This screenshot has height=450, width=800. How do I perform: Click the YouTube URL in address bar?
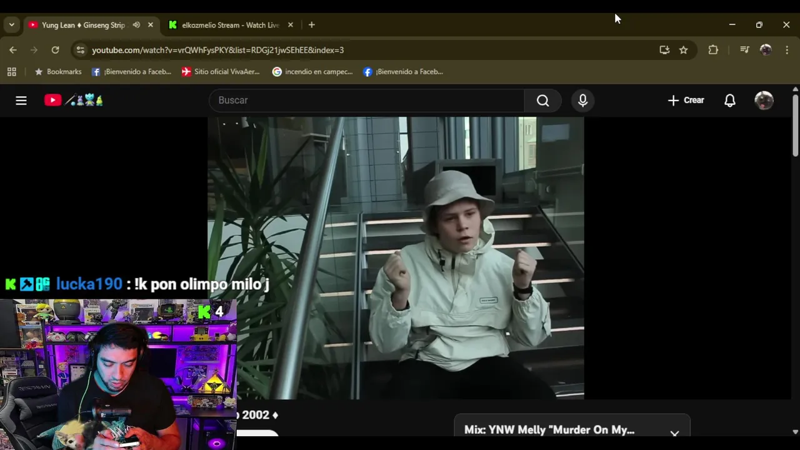(217, 50)
